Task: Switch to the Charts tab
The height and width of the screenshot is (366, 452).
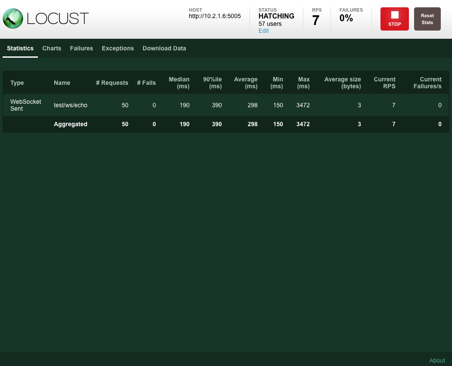Action: point(52,48)
